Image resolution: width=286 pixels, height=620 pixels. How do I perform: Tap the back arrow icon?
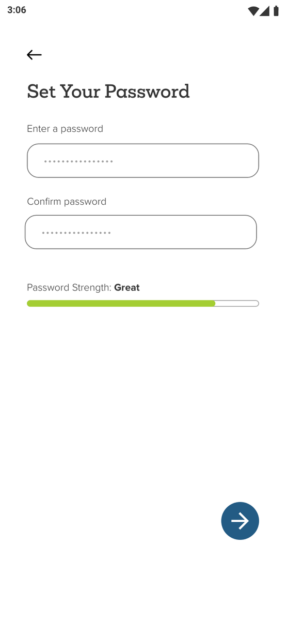tap(34, 55)
